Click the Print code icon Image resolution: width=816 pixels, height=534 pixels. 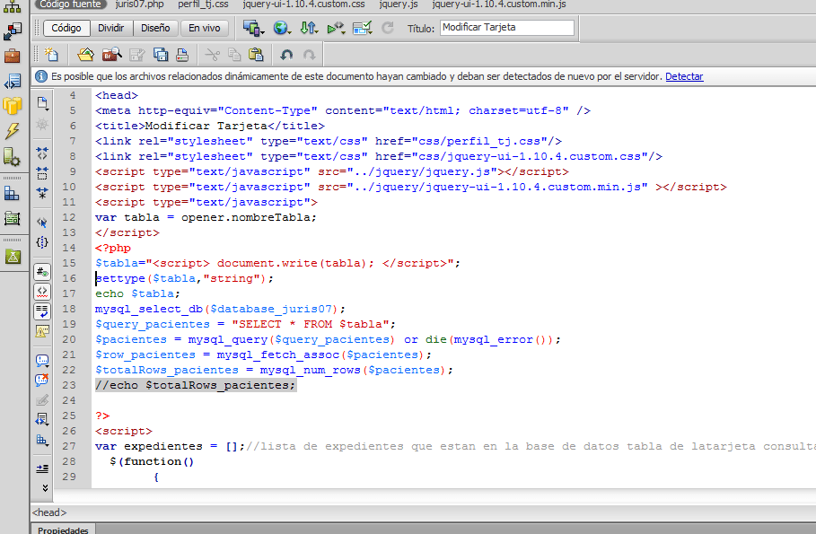pyautogui.click(x=181, y=55)
